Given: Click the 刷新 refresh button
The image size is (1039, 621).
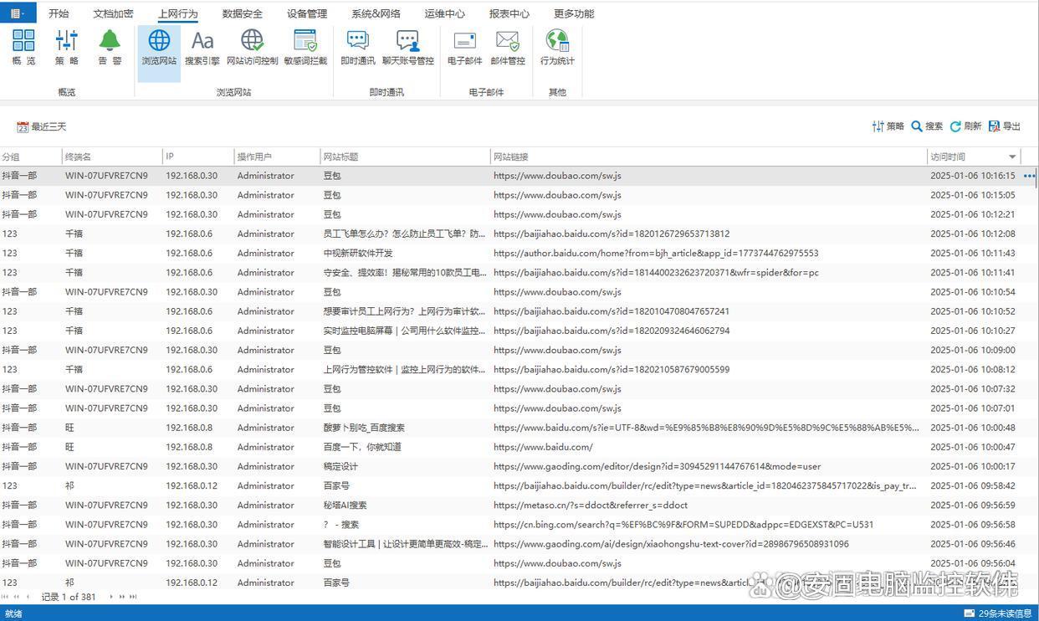Looking at the screenshot, I should (965, 126).
